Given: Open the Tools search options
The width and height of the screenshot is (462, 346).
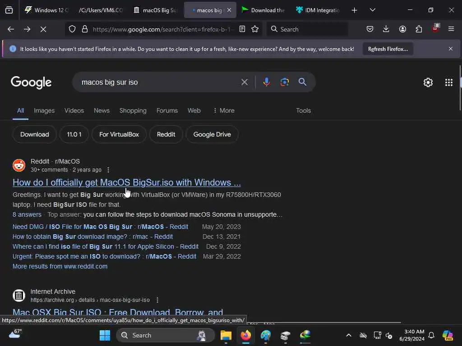Looking at the screenshot, I should [303, 111].
